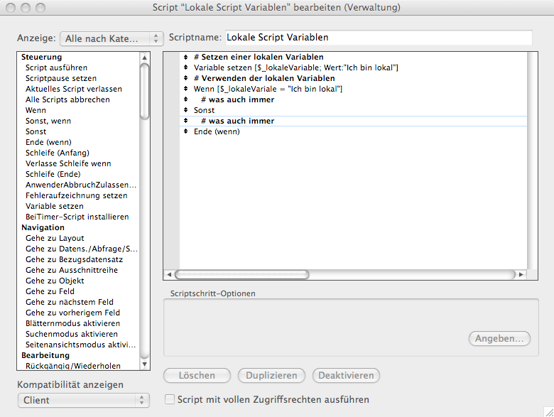Select 'Variable setzen' in steps list
554x417 pixels.
tap(55, 206)
